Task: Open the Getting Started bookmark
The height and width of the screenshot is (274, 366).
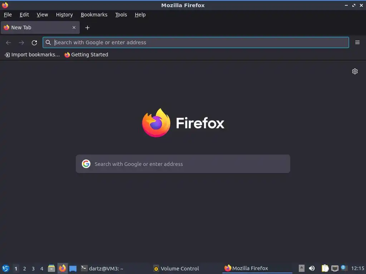Action: [86, 55]
